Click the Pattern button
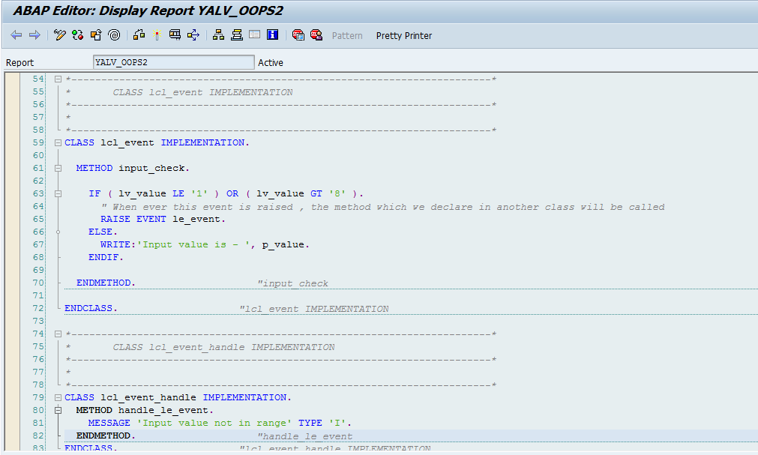The image size is (758, 455). point(346,35)
